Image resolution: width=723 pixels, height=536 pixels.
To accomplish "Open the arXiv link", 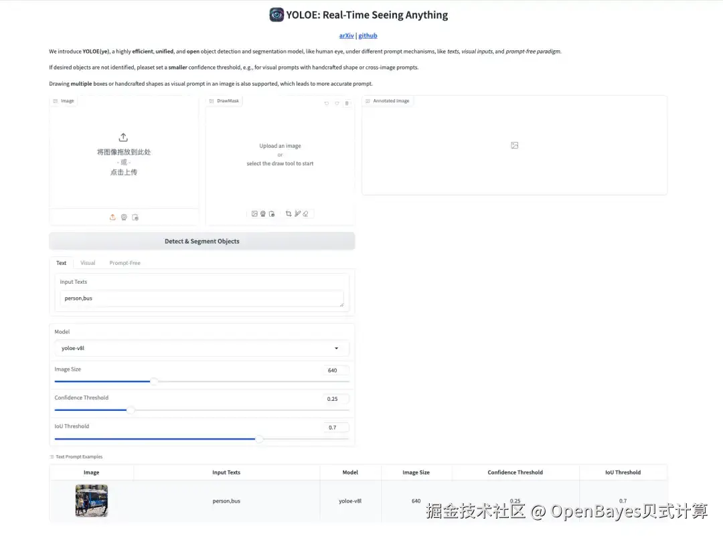I will coord(346,35).
